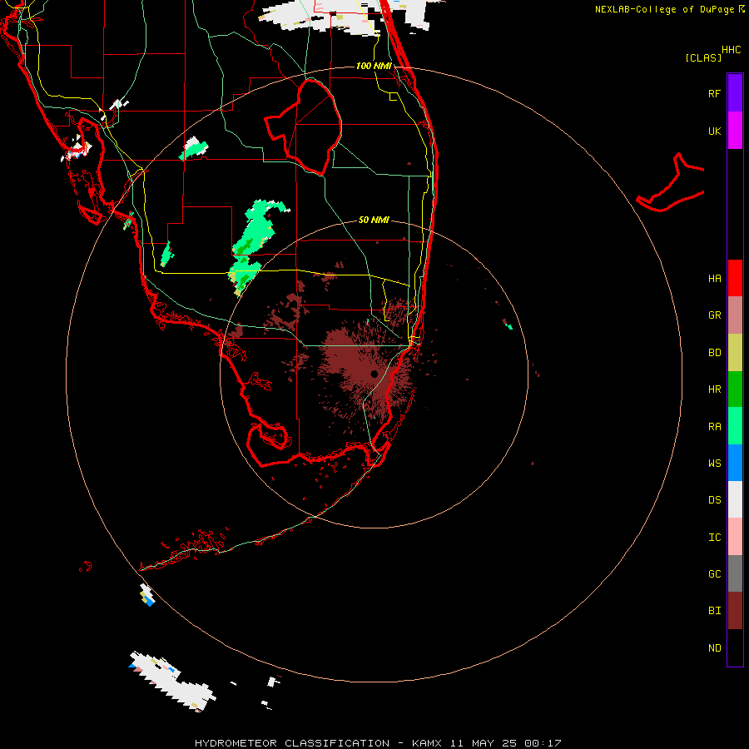Click the UK legend label
The height and width of the screenshot is (749, 749).
[714, 131]
